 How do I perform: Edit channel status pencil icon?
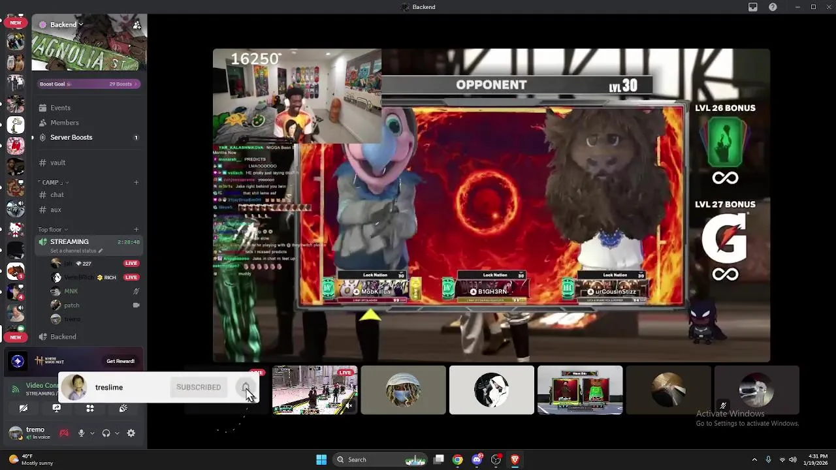pyautogui.click(x=100, y=251)
